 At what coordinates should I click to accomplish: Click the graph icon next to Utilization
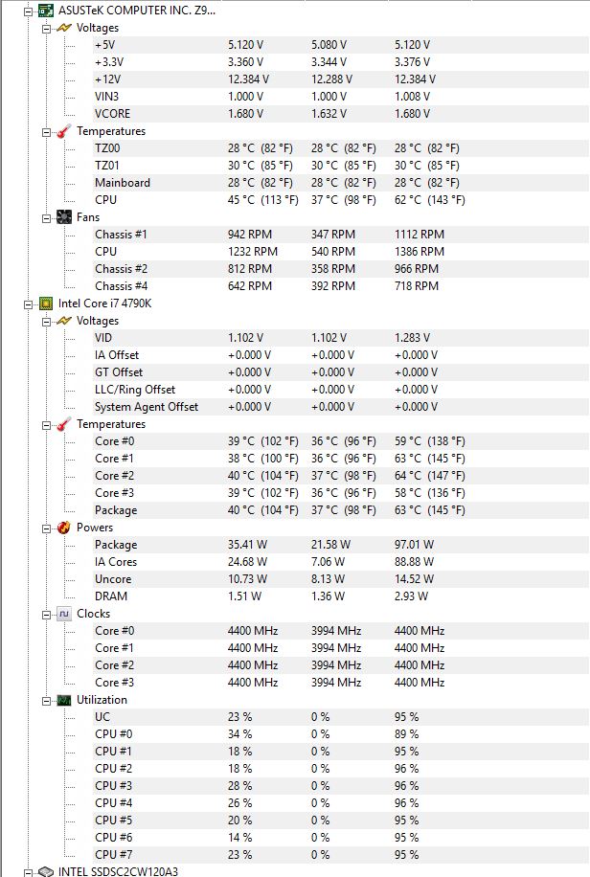pos(64,700)
